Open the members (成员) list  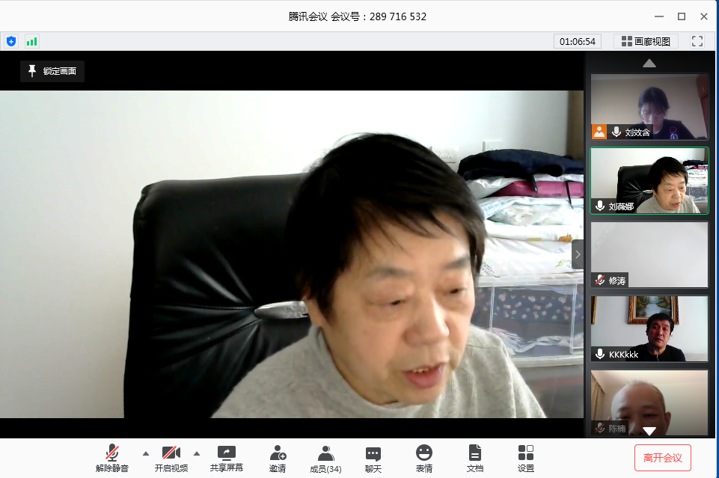(325, 459)
